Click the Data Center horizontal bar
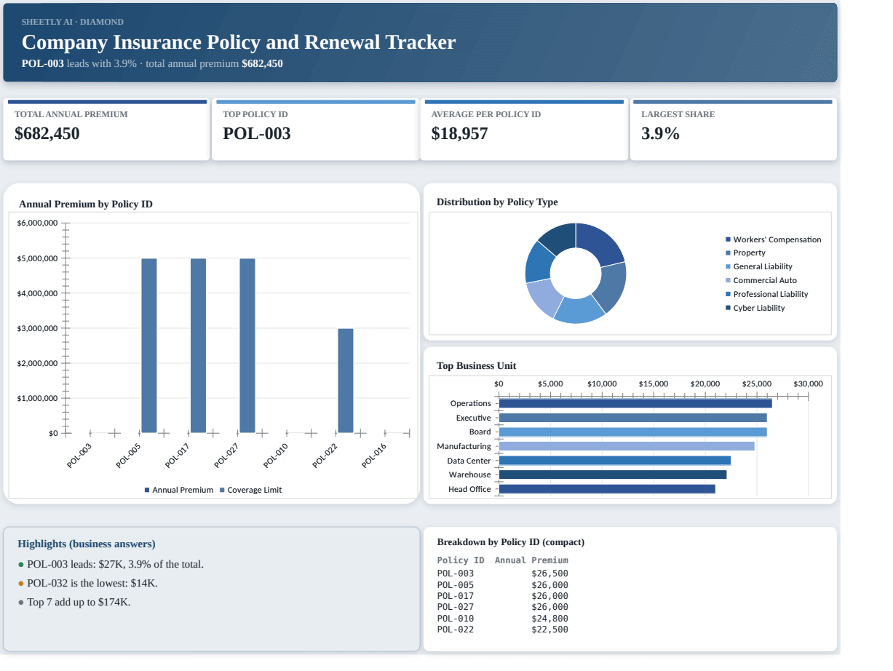This screenshot has width=893, height=671. [x=615, y=461]
